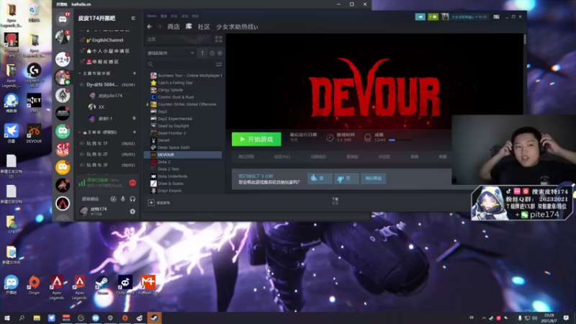
Task: Switch library to grid collections view
Action: 219,39
